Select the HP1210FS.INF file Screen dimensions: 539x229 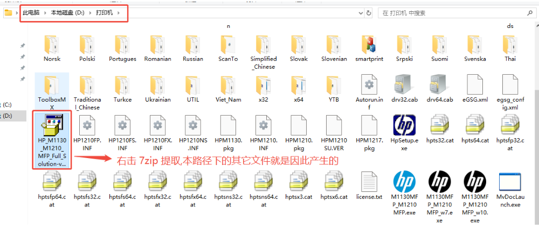[x=122, y=133]
